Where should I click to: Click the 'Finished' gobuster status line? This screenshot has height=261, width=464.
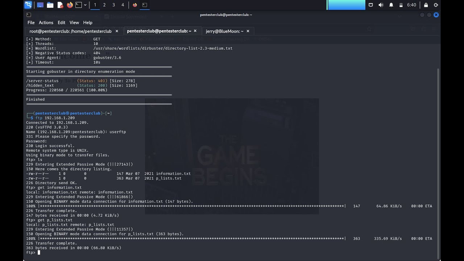(x=36, y=99)
